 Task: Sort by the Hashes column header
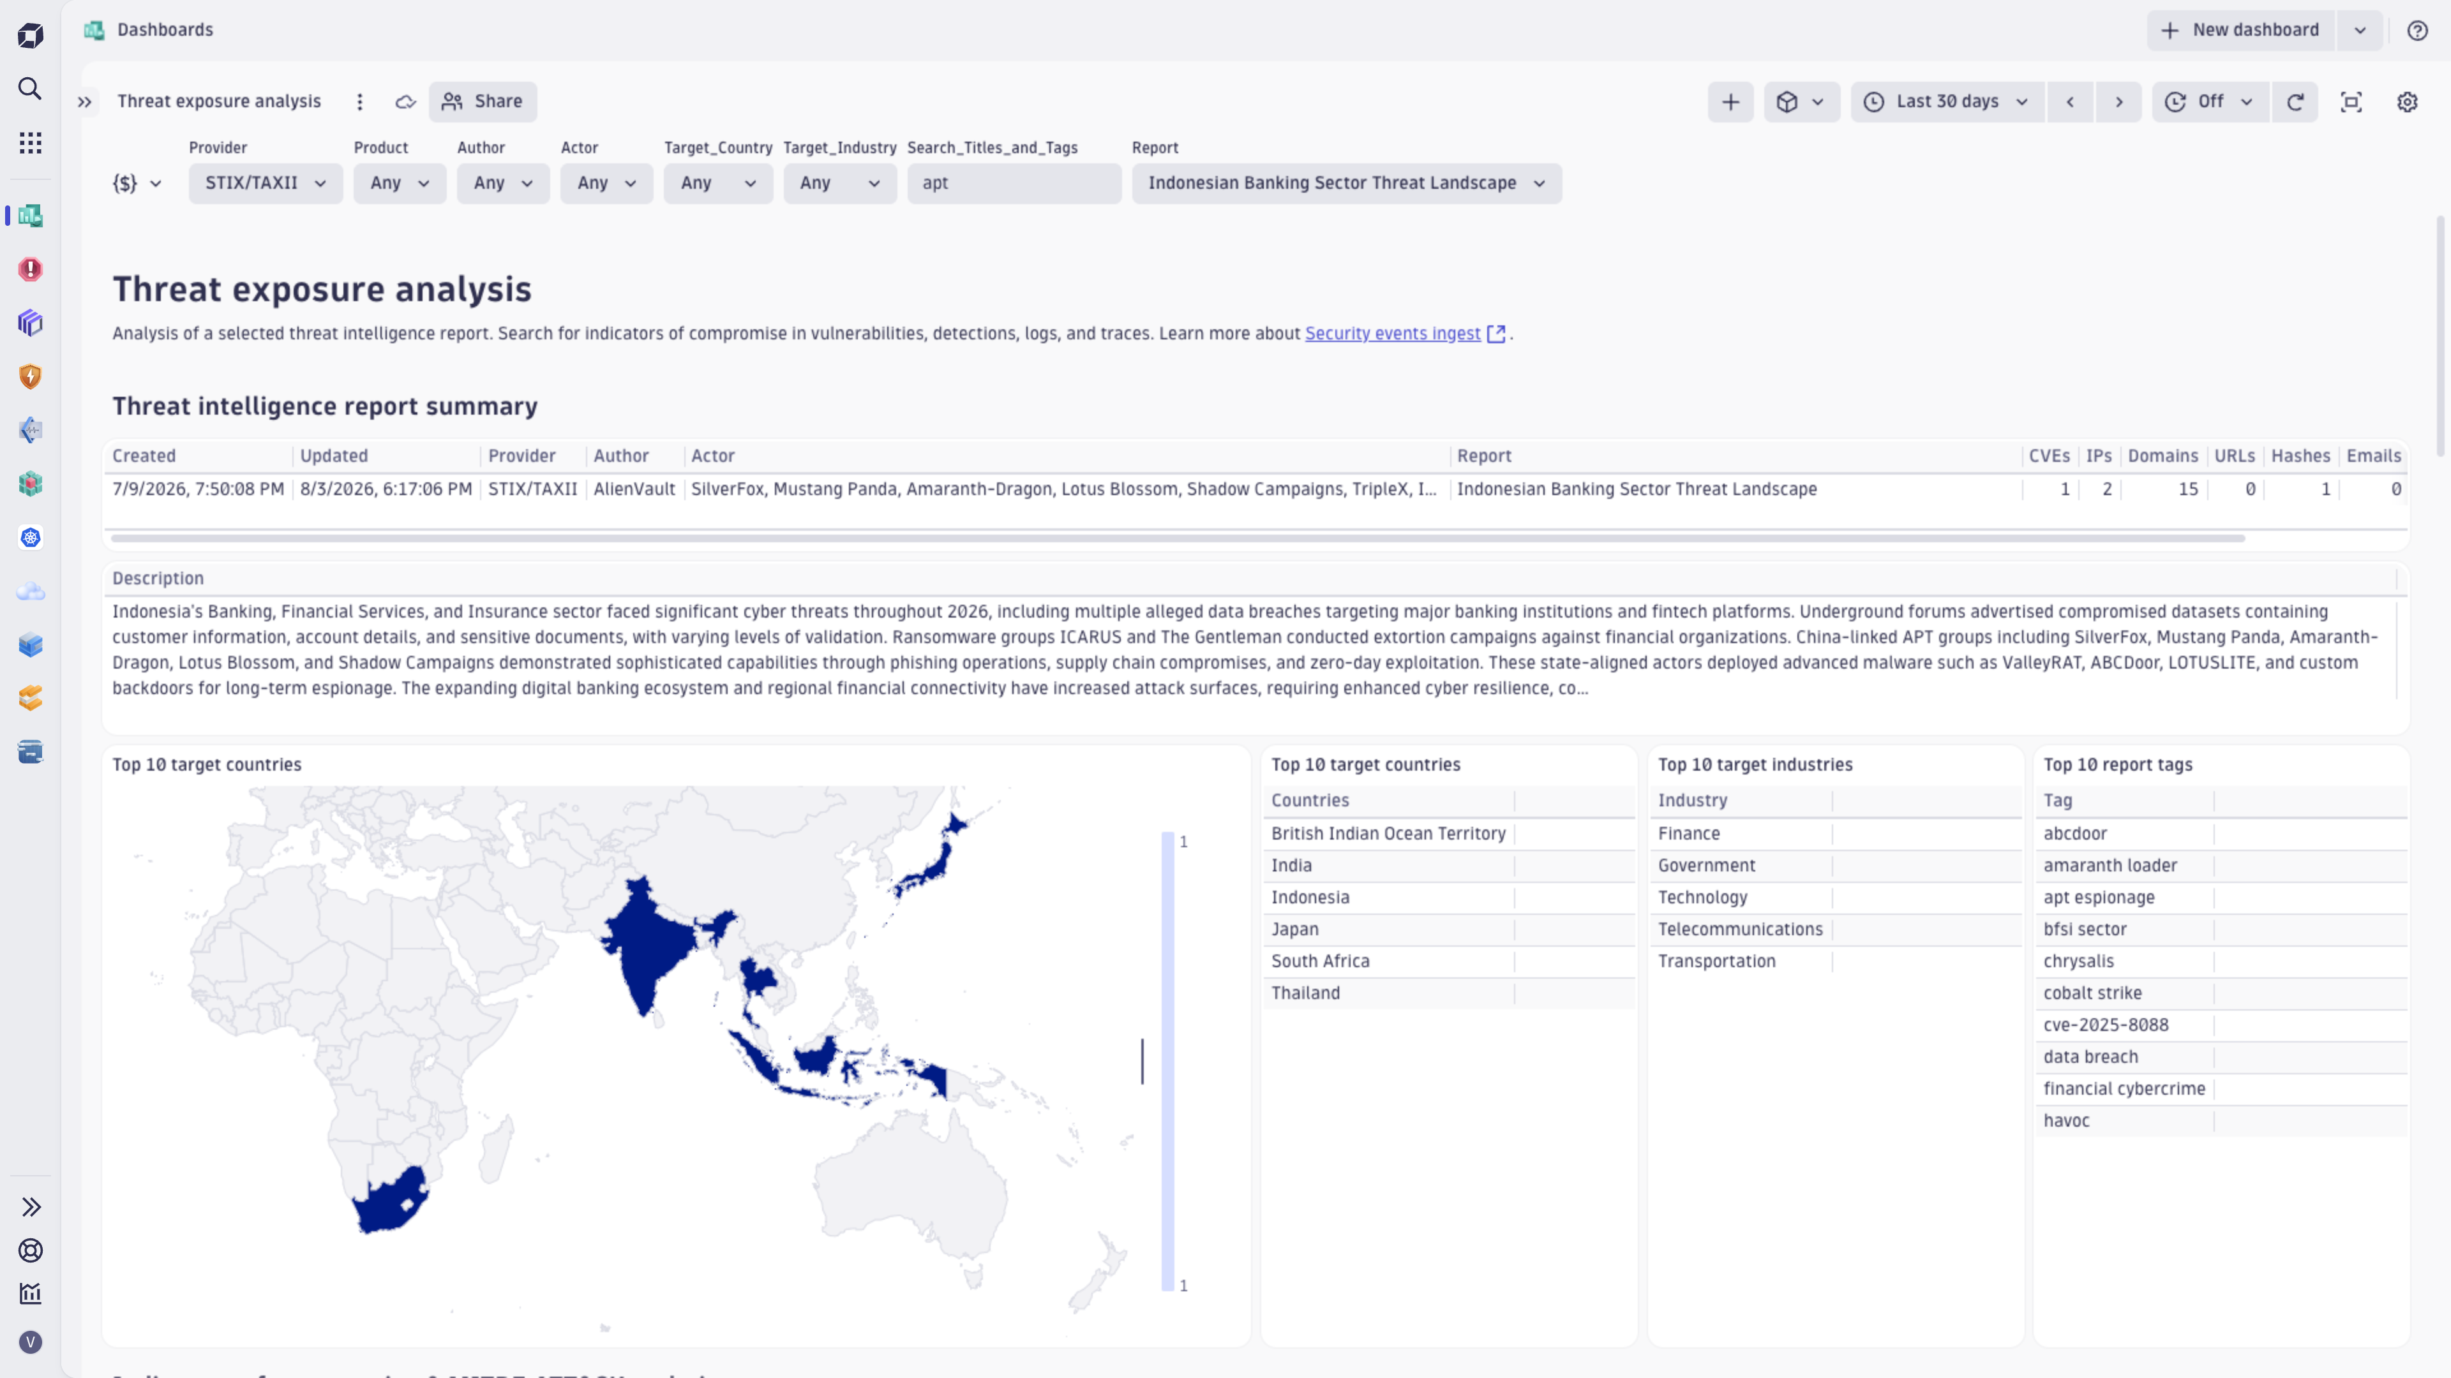coord(2300,456)
